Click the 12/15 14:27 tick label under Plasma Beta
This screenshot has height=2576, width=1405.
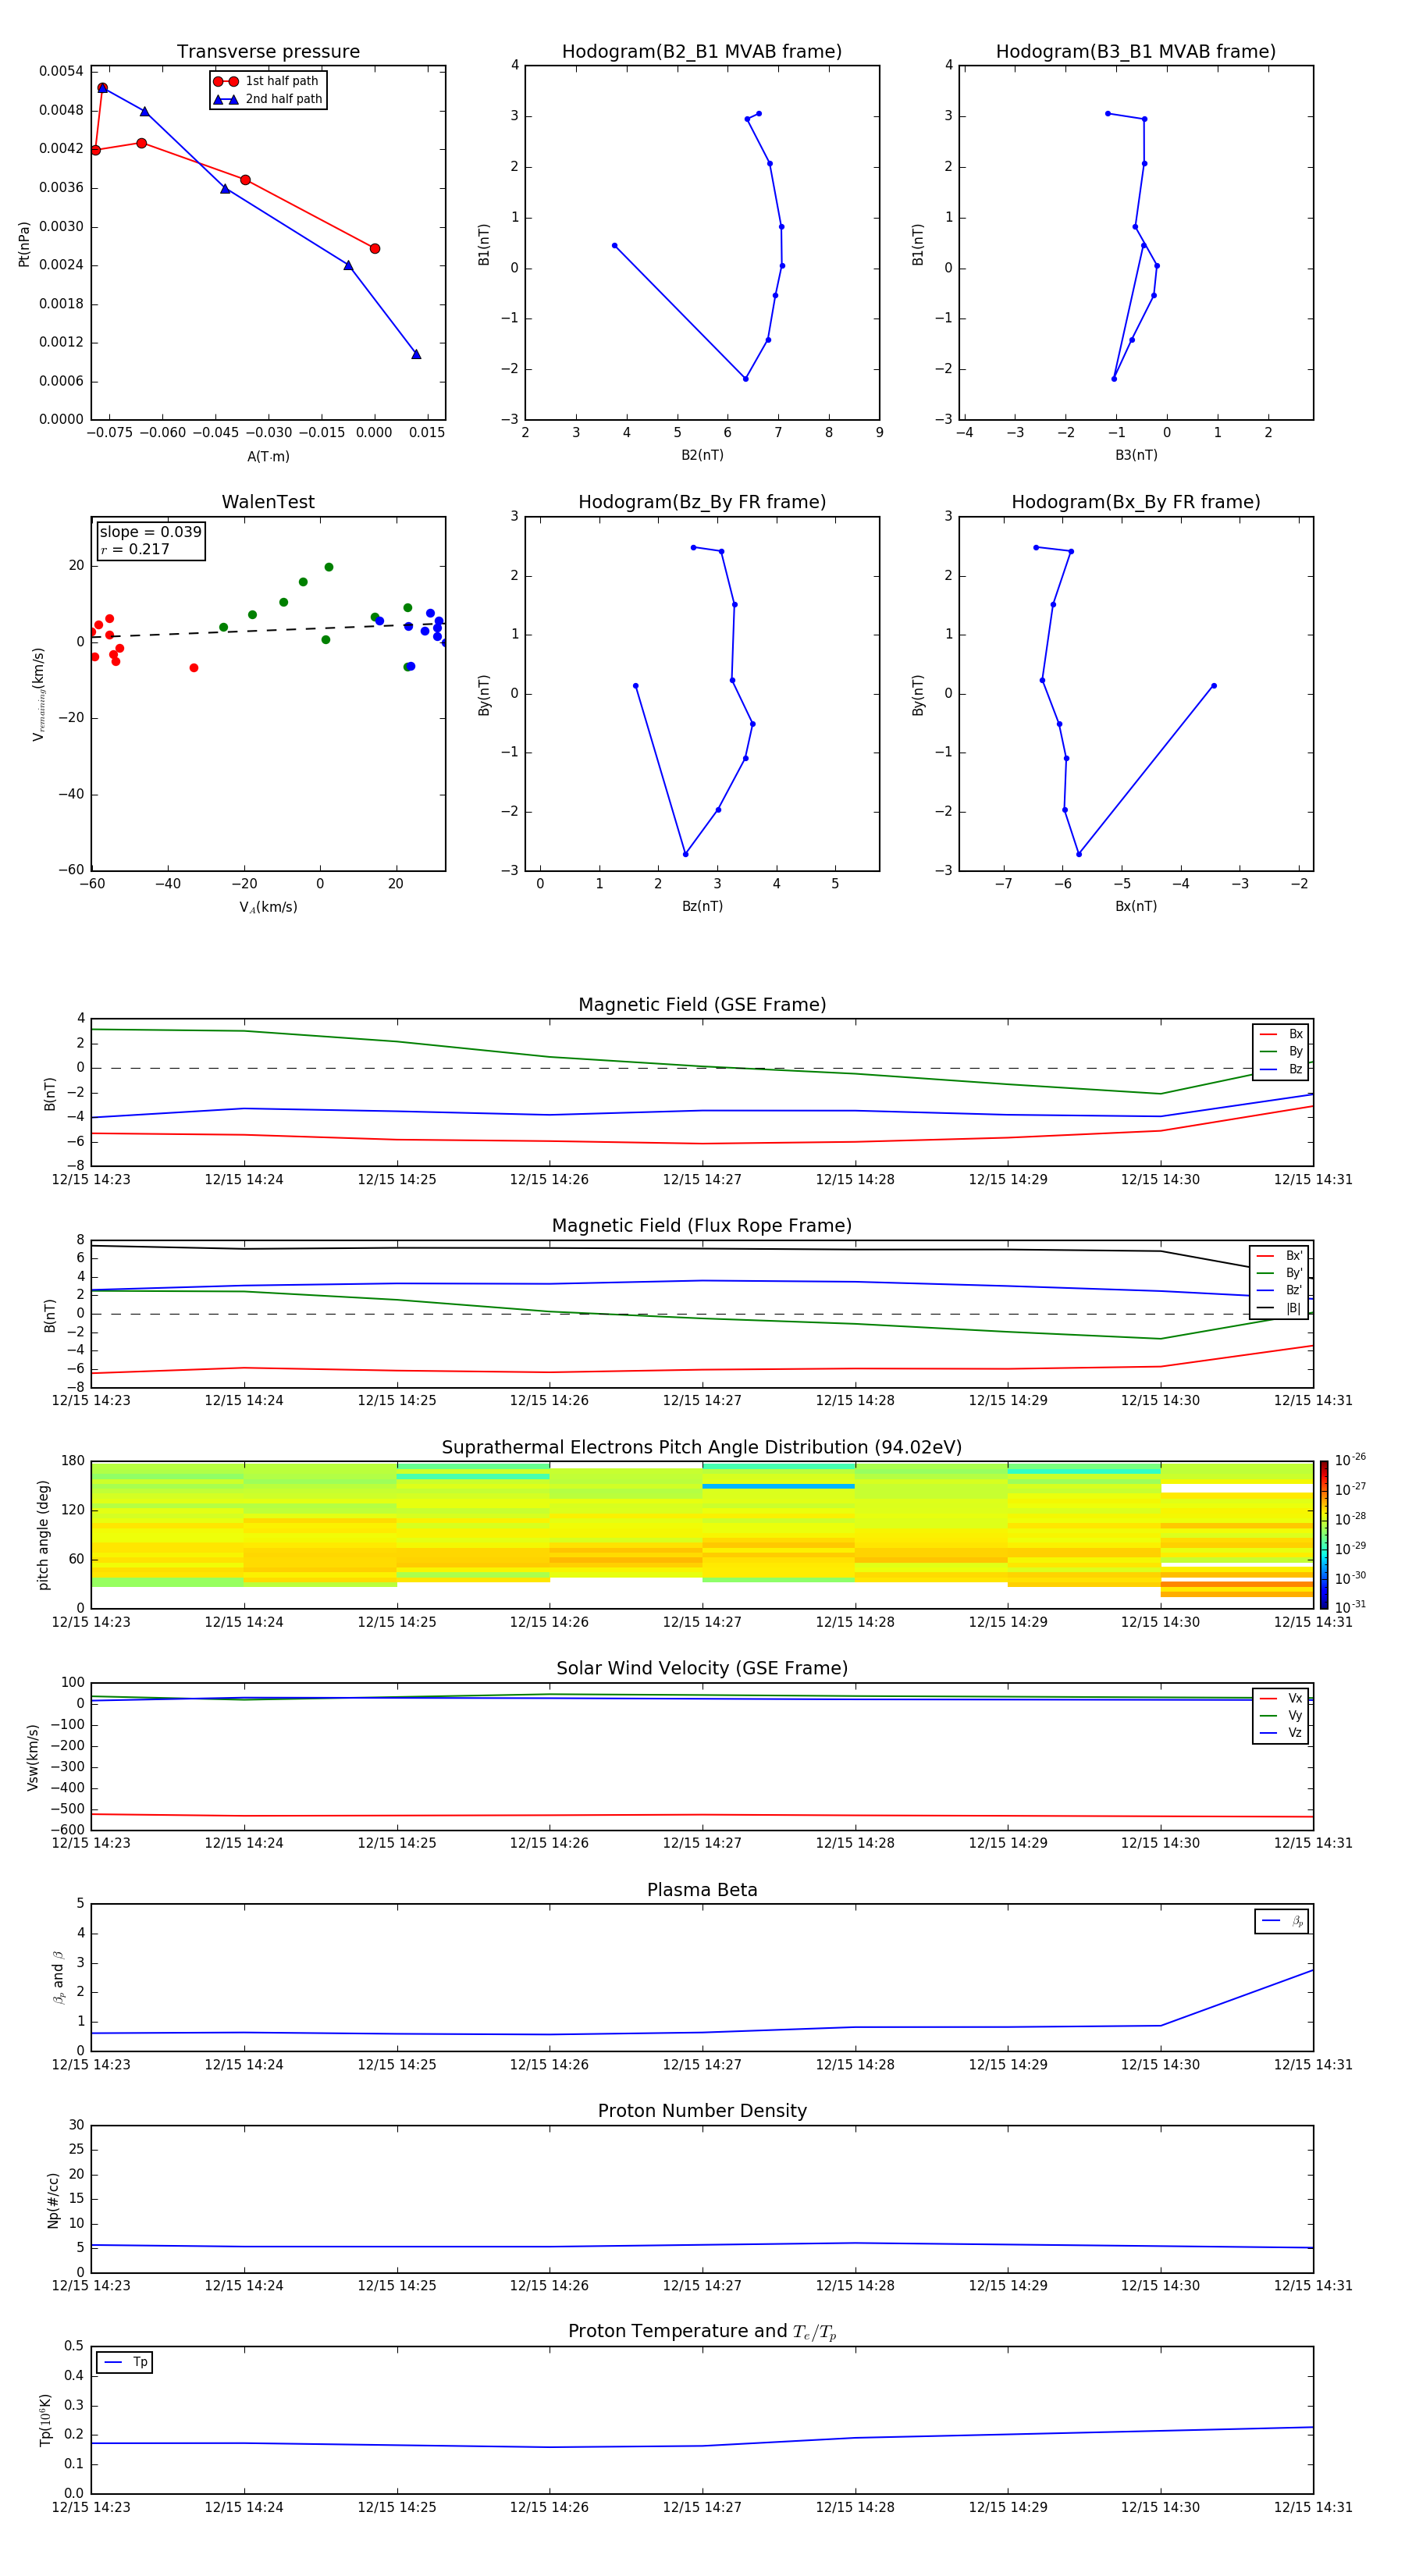[701, 2065]
